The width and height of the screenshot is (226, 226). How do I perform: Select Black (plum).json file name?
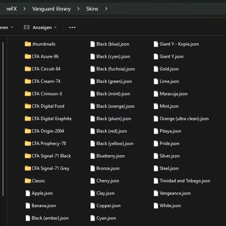click(114, 119)
